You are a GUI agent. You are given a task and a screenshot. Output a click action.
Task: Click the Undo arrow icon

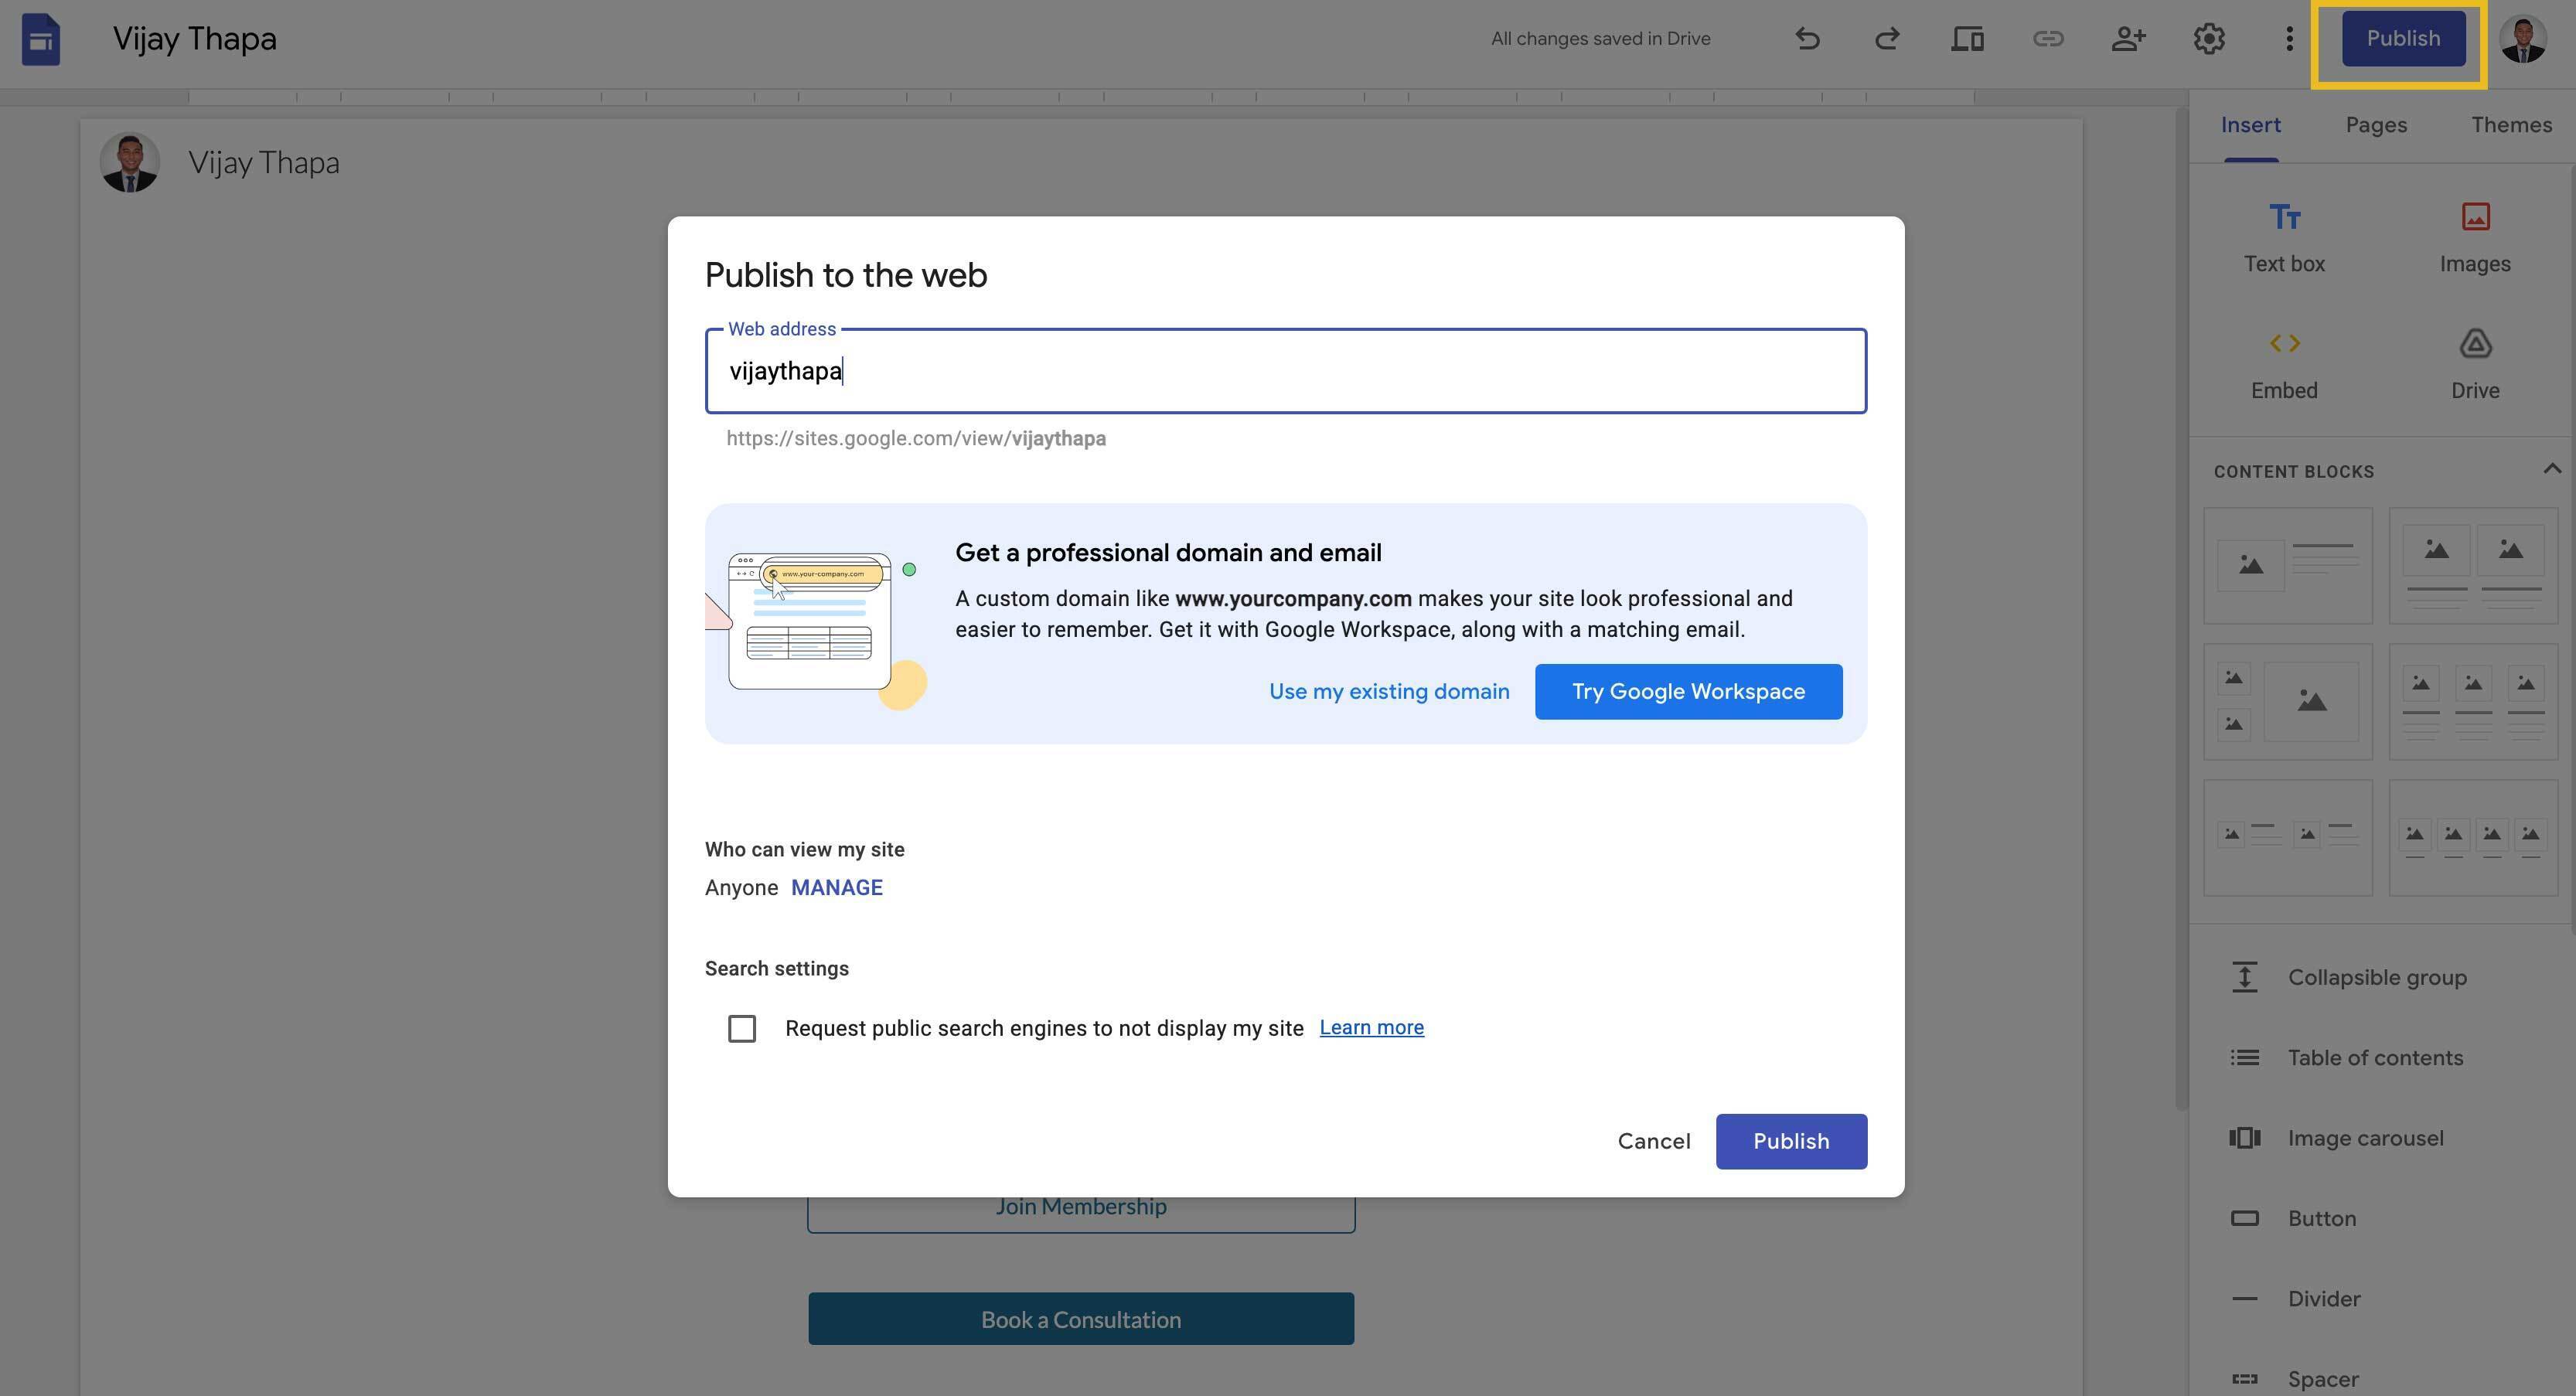[1807, 39]
